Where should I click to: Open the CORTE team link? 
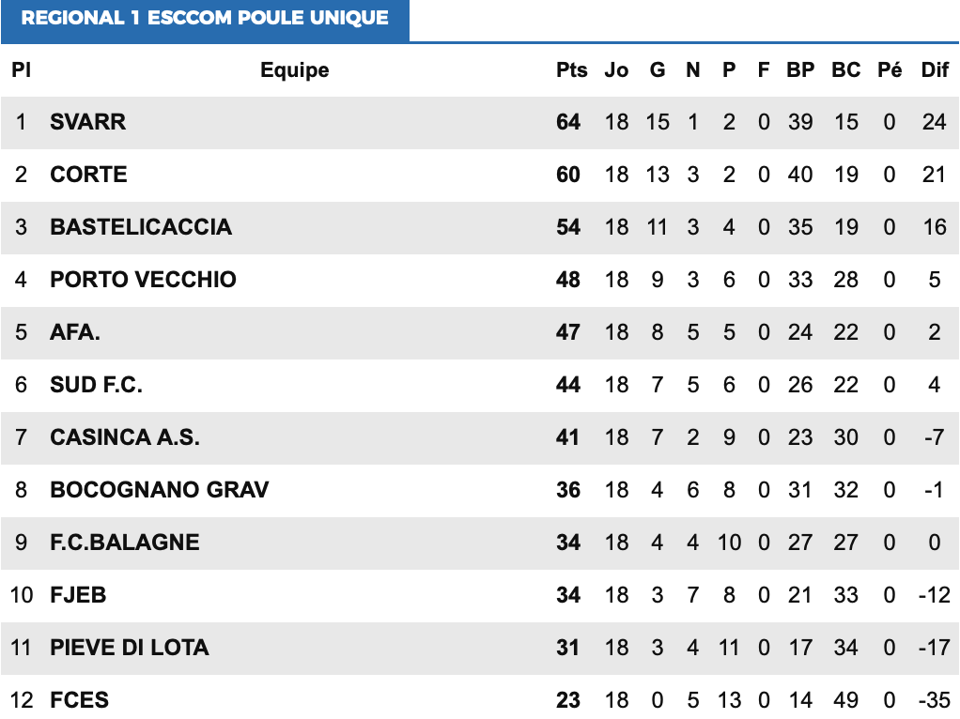click(88, 175)
